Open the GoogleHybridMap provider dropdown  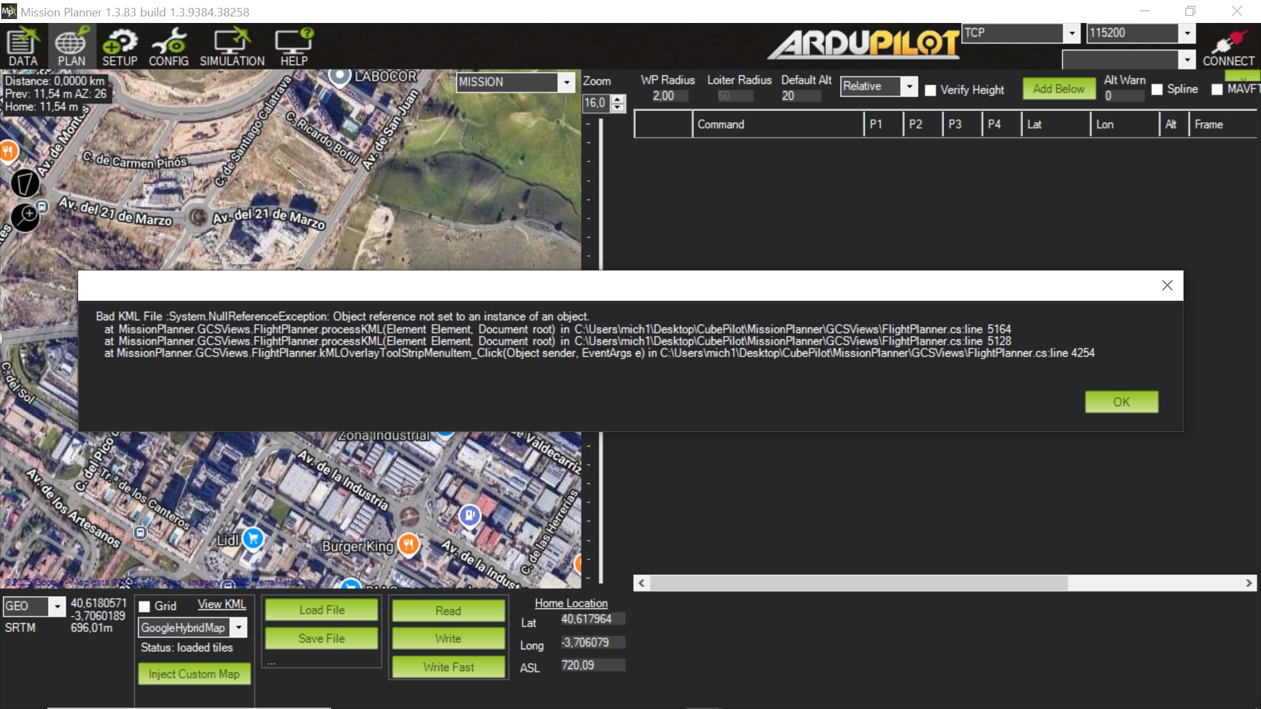pos(239,628)
